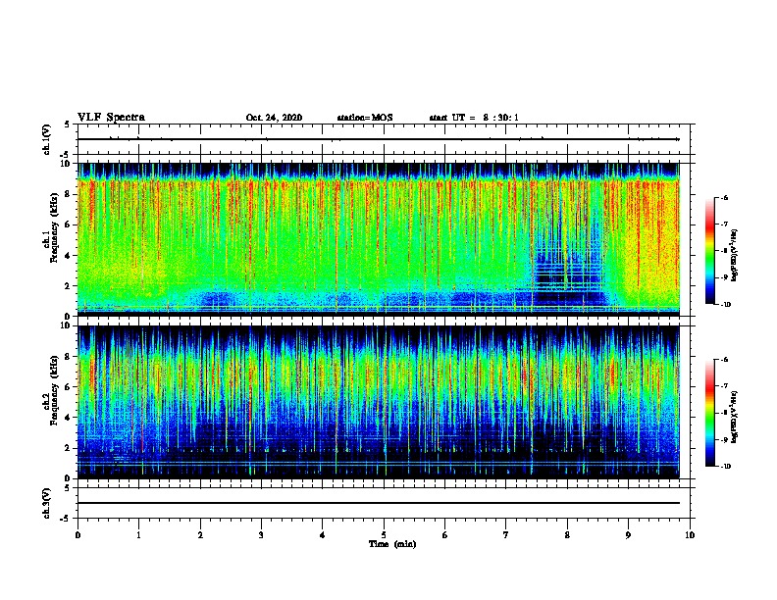Click the ch.1 voltage waveform trace

[379, 139]
